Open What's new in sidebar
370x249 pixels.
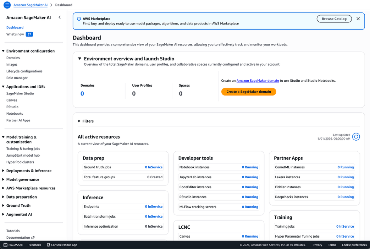pyautogui.click(x=15, y=34)
